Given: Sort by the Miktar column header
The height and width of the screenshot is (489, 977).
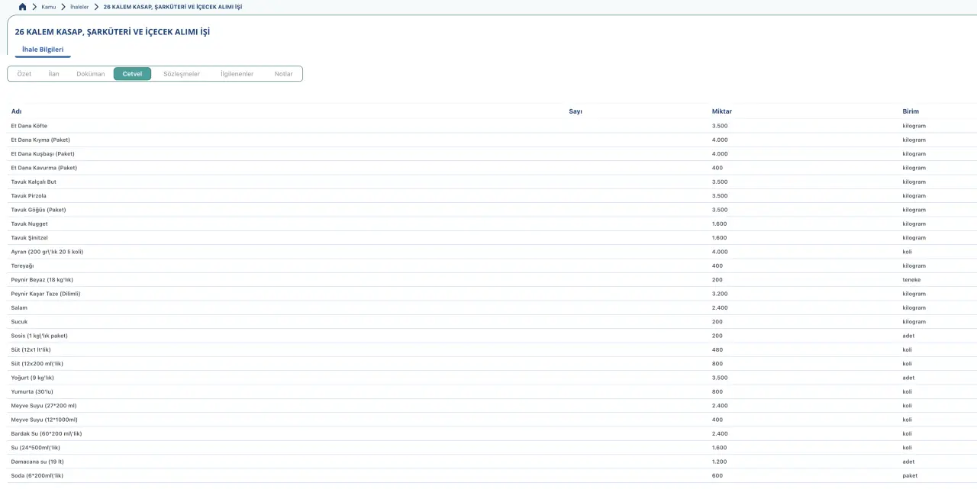Looking at the screenshot, I should 721,111.
